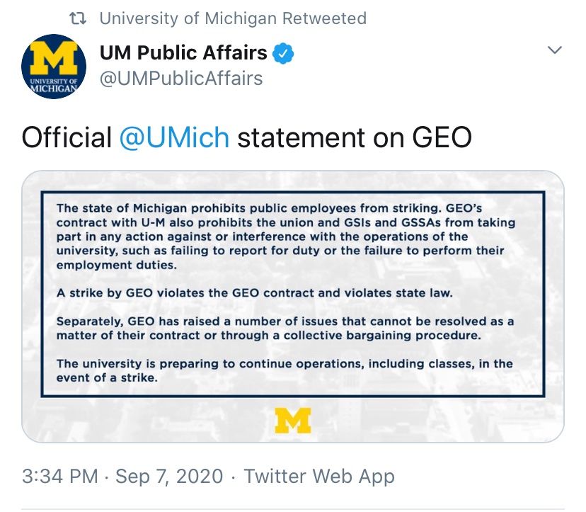Click the "statement on GEO" tweet text
This screenshot has width=586, height=512.
354,137
